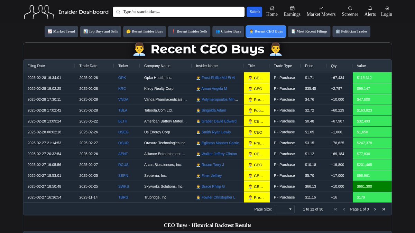Sort by Trade Type column header
The height and width of the screenshot is (233, 415).
coord(283,66)
